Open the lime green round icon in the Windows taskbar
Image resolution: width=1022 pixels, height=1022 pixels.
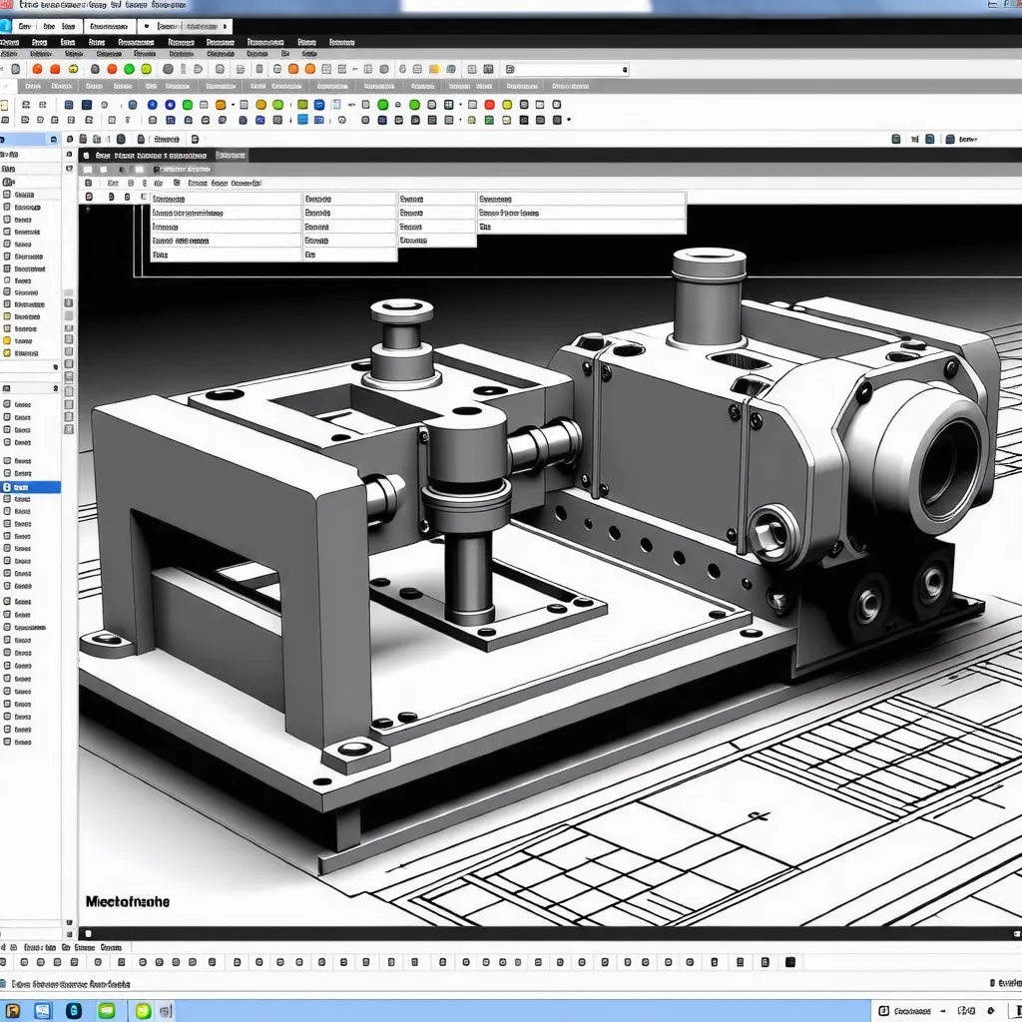pos(143,1011)
